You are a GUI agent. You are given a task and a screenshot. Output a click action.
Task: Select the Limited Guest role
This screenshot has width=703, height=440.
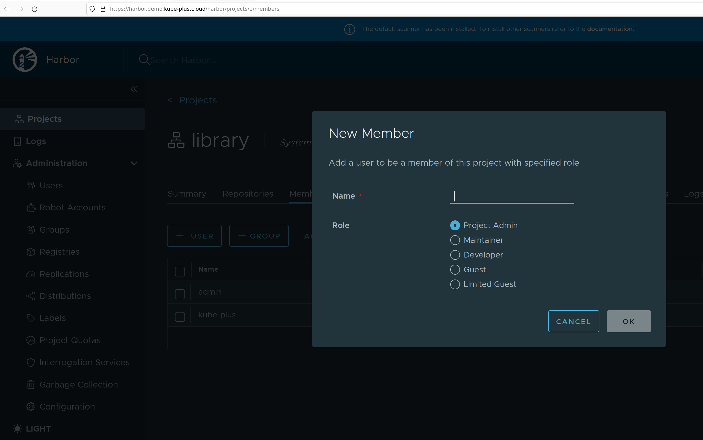(x=455, y=284)
